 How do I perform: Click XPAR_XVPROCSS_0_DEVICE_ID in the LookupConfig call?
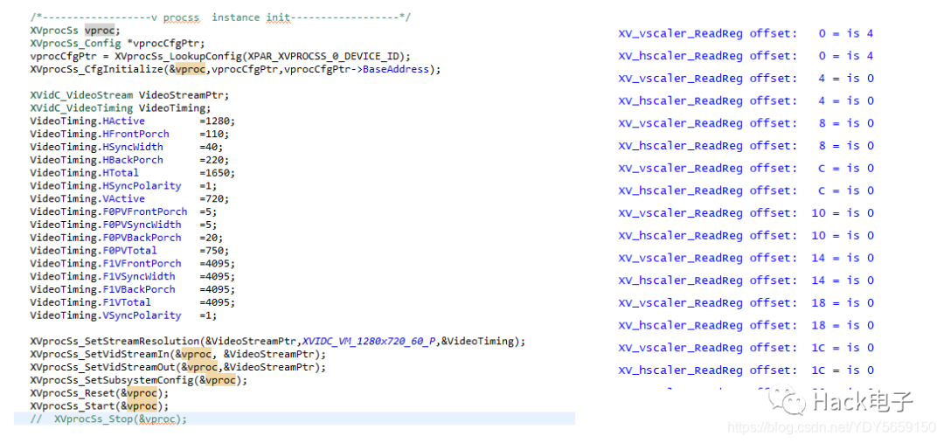click(322, 57)
